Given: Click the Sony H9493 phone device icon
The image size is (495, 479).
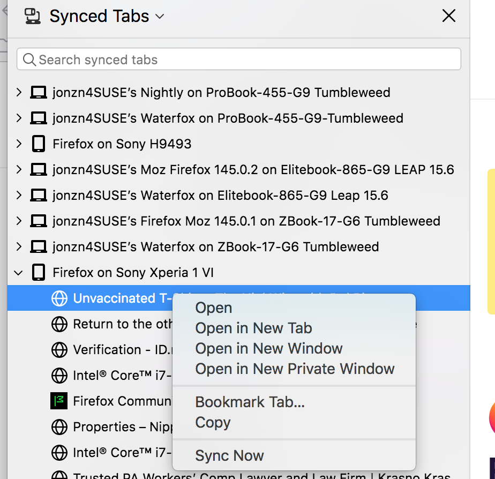Looking at the screenshot, I should tap(38, 144).
